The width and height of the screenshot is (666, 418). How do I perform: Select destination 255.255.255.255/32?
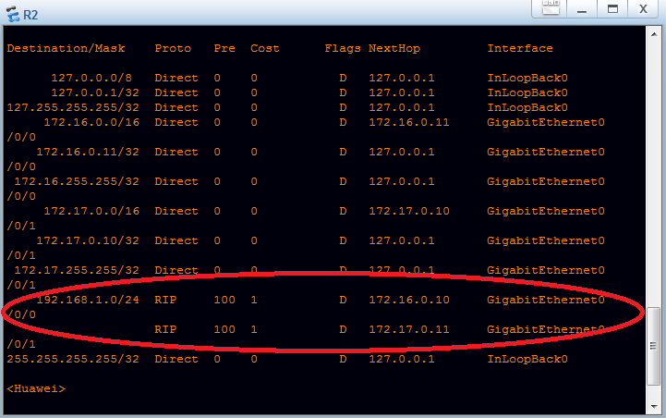click(x=73, y=359)
